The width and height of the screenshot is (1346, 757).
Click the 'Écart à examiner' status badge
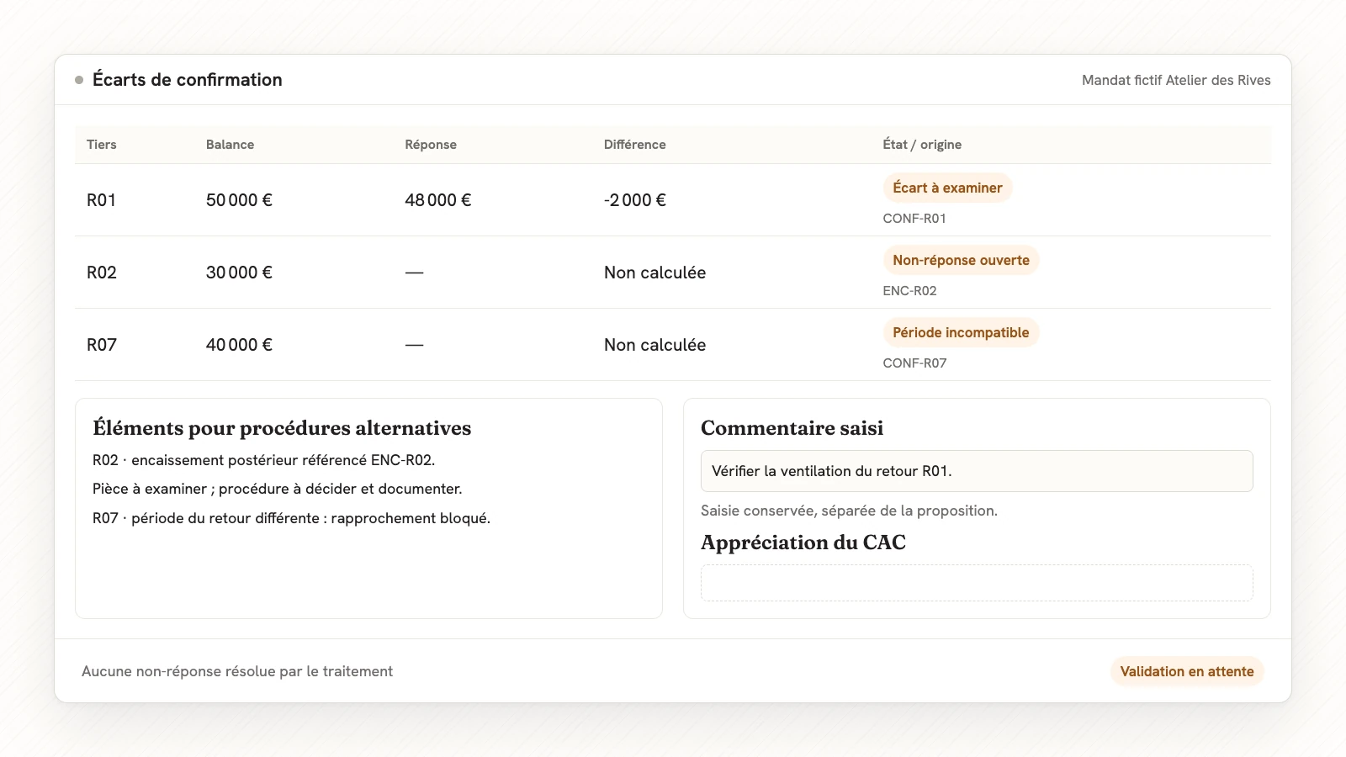(x=947, y=188)
